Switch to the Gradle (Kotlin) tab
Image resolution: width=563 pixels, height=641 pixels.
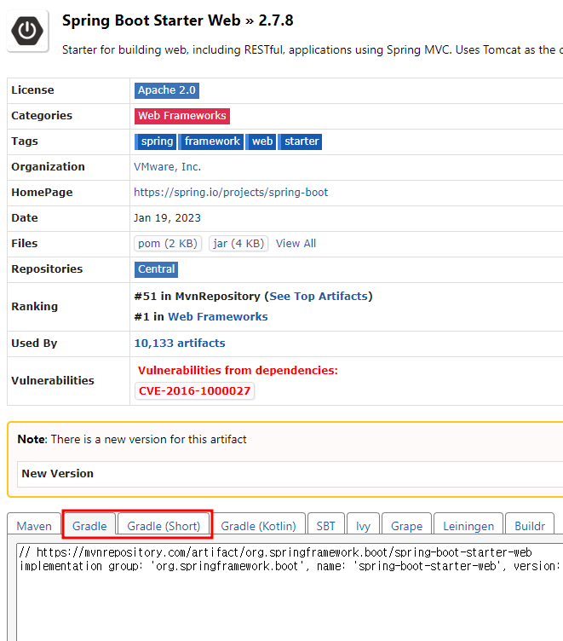(259, 526)
